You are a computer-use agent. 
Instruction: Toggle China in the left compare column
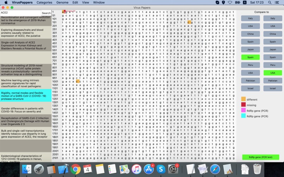[250, 34]
